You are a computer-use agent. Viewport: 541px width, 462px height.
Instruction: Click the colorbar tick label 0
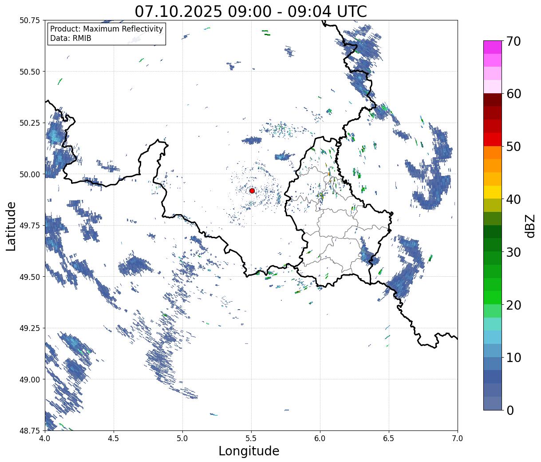point(509,410)
